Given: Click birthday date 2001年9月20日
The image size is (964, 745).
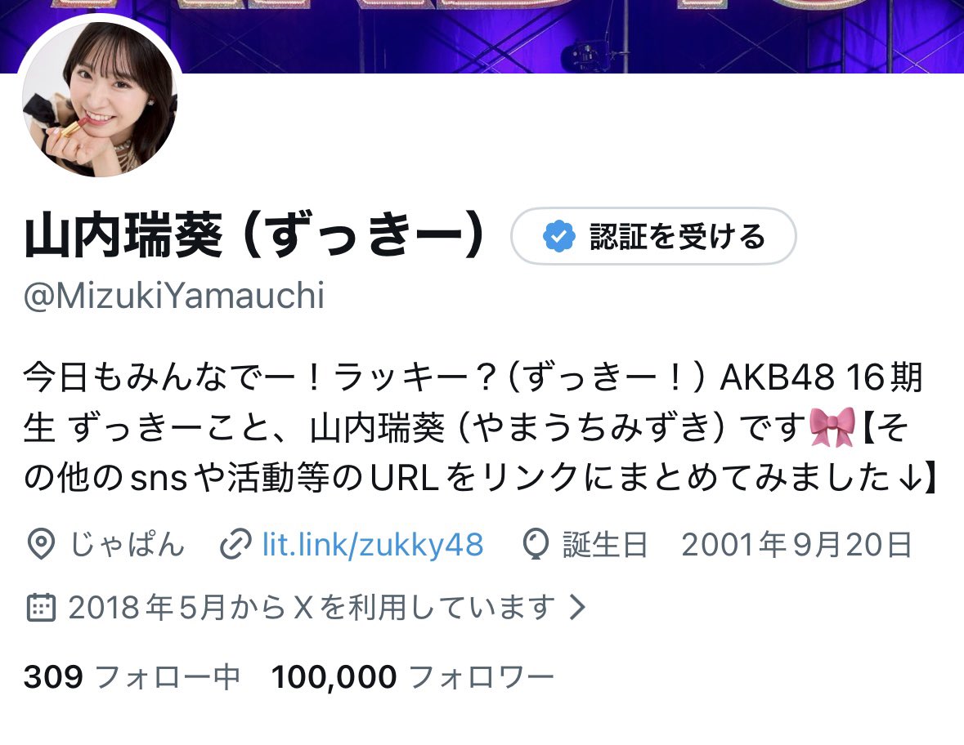Looking at the screenshot, I should click(x=796, y=544).
